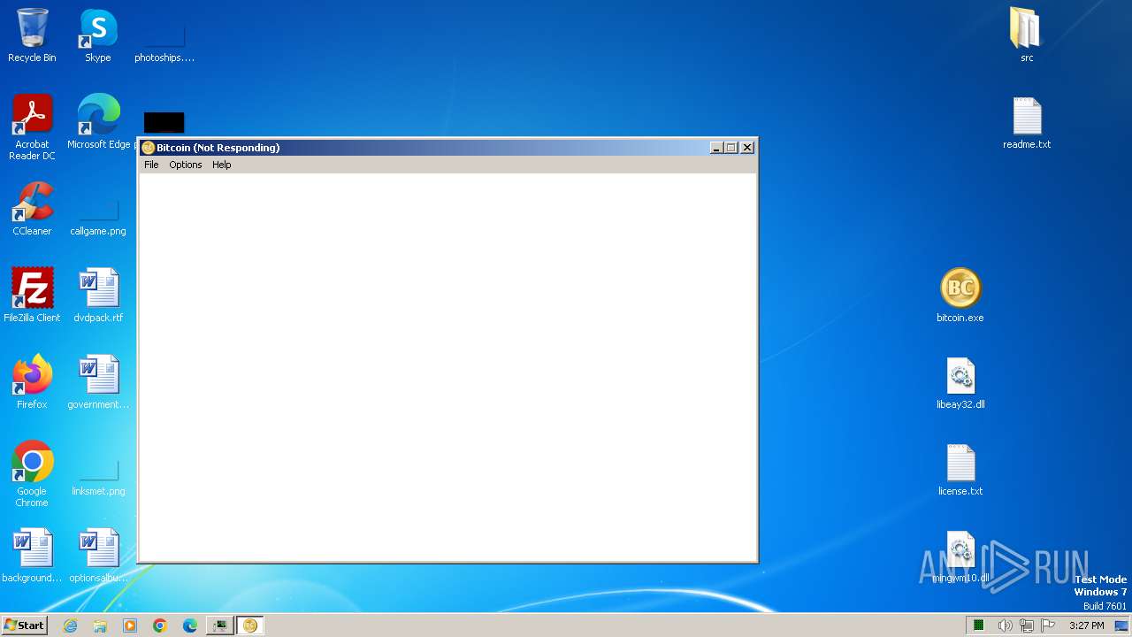Open the File menu in Bitcoin window

point(151,165)
